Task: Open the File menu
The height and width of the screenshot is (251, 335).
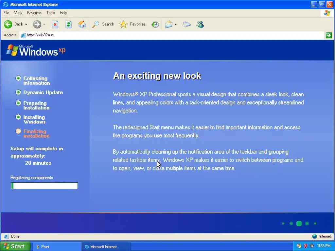Action: pyautogui.click(x=6, y=13)
